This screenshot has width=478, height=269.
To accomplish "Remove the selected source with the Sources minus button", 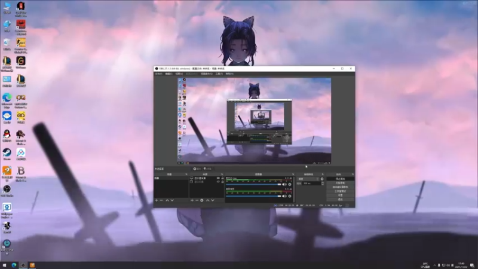I will [197, 200].
